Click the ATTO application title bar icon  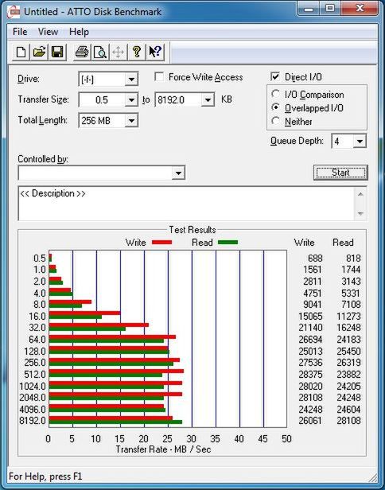14,13
